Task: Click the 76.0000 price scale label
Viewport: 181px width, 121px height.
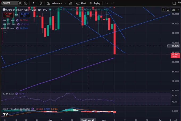Action: click(175, 14)
